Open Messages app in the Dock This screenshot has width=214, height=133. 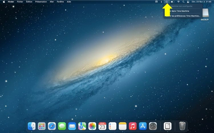tap(62, 126)
